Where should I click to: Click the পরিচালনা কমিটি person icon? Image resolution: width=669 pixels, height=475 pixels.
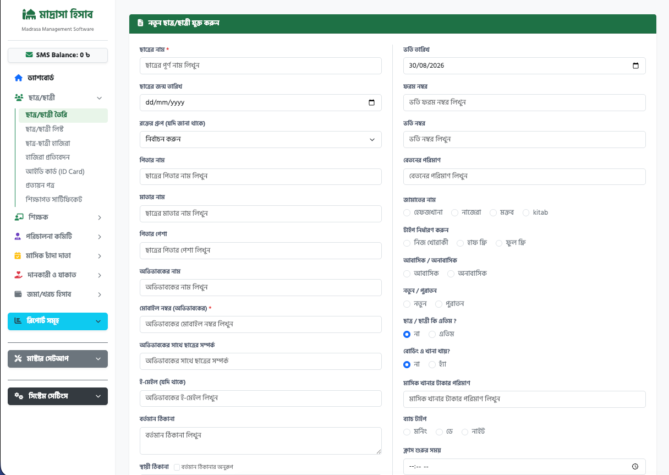click(x=18, y=237)
